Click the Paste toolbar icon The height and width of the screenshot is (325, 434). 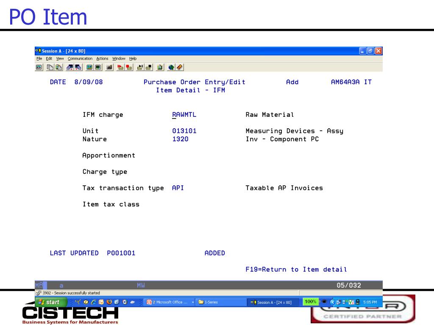[58, 67]
